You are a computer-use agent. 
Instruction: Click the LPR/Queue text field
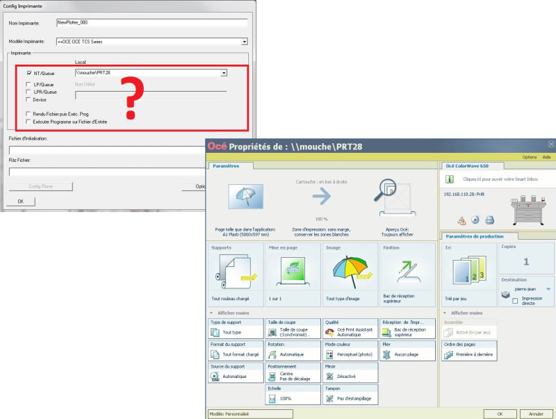(x=151, y=95)
